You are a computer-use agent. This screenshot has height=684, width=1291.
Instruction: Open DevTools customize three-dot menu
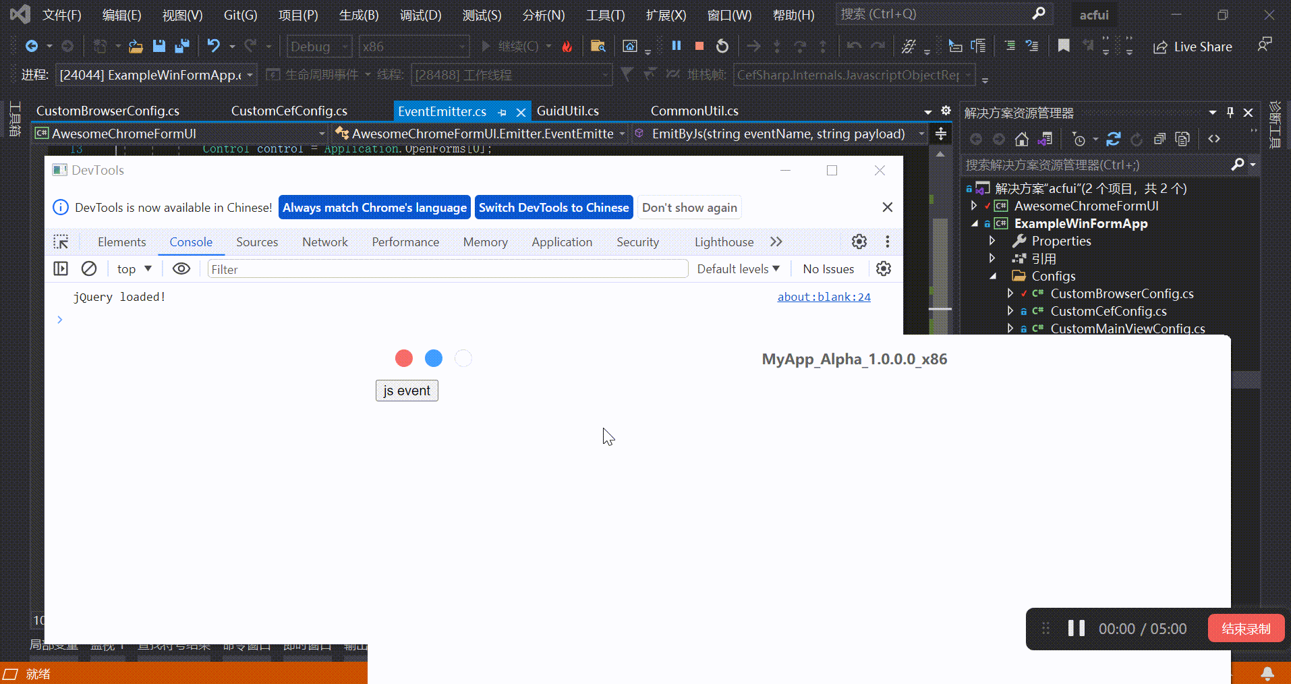888,241
